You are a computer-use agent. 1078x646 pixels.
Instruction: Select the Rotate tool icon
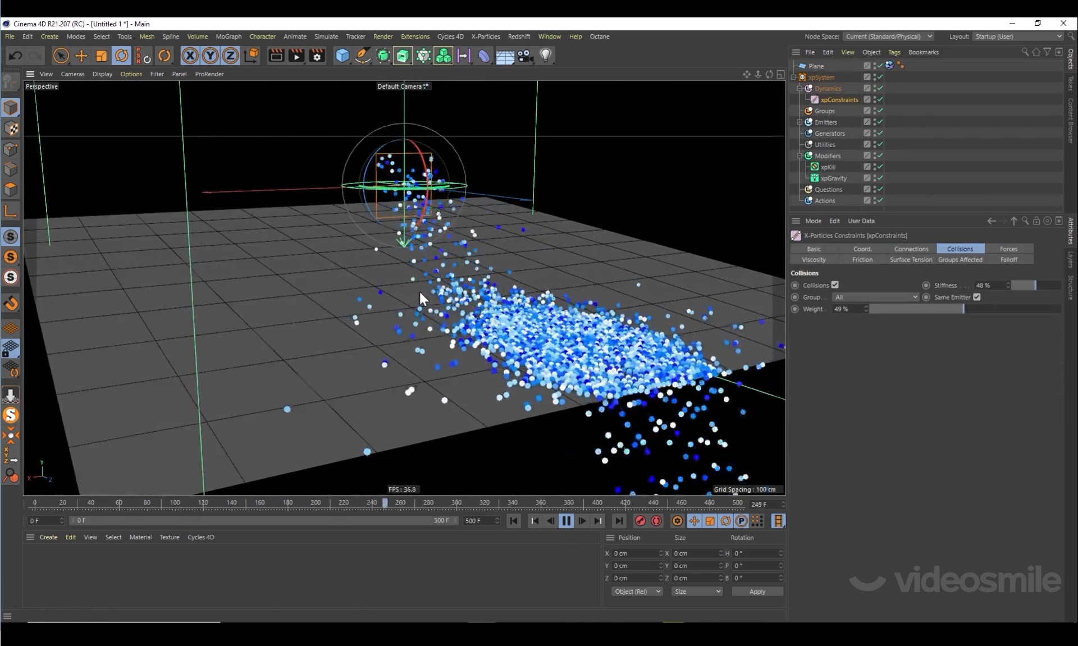coord(122,56)
